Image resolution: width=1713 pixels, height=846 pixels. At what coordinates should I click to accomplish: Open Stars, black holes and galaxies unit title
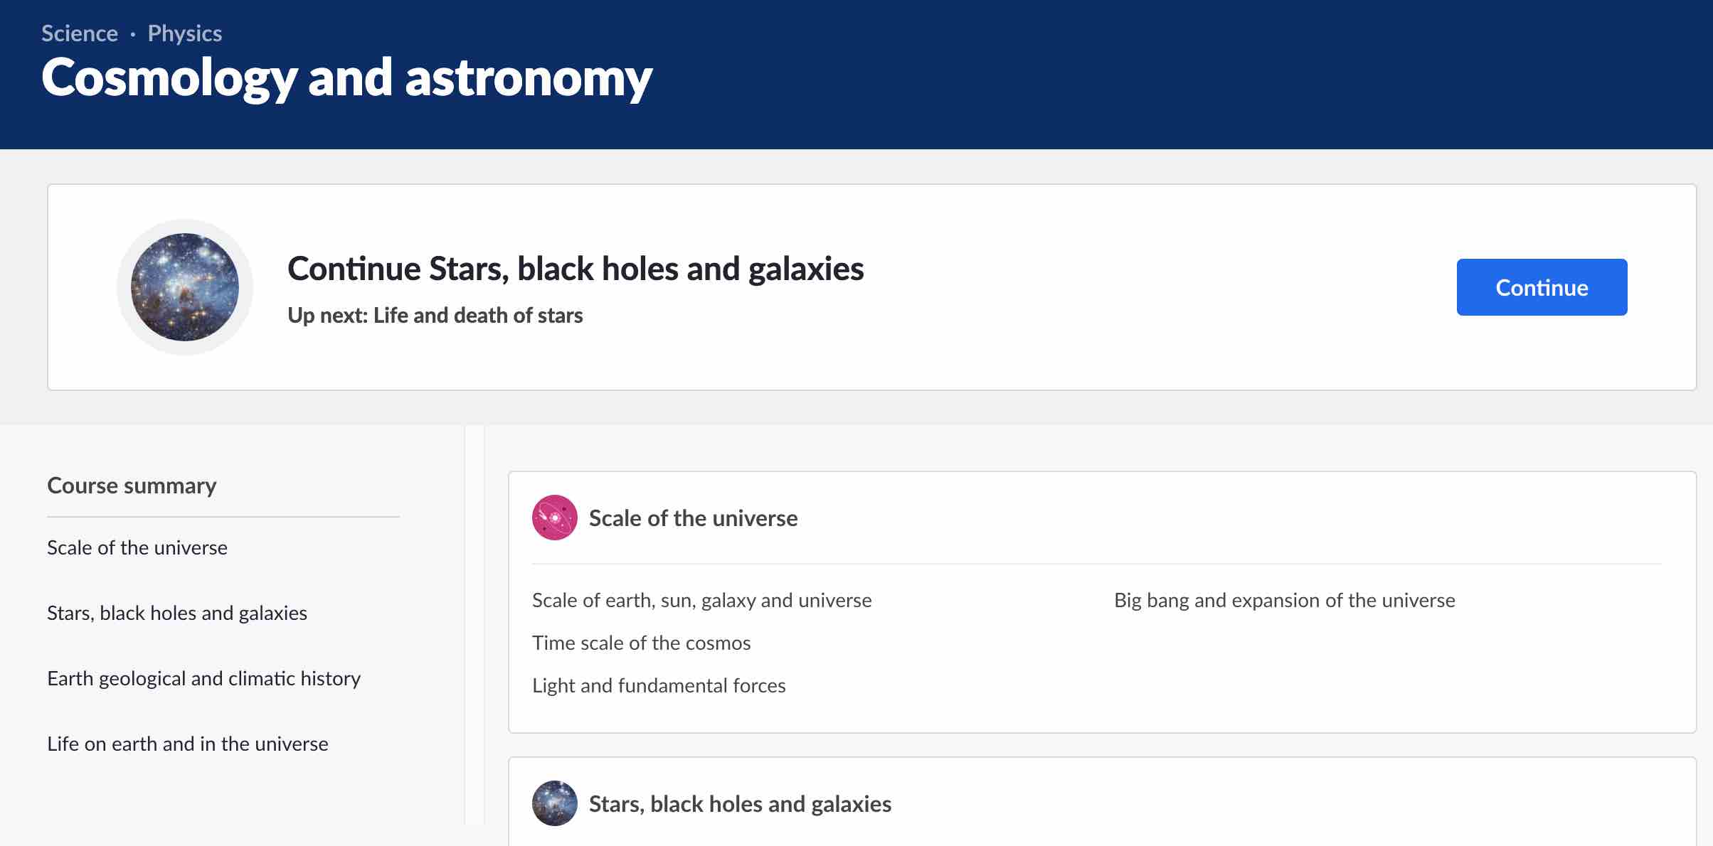[740, 804]
